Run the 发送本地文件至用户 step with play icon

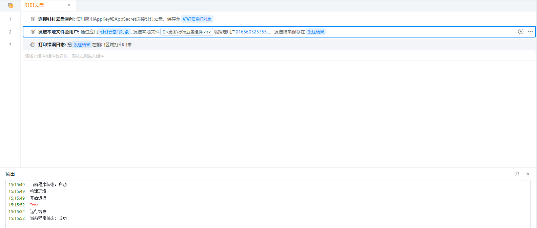(521, 31)
